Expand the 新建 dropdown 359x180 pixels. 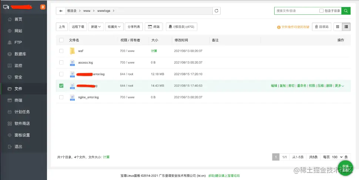[96, 27]
